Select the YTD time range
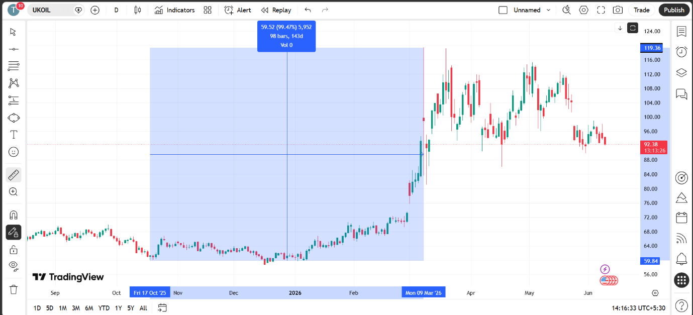 (x=104, y=308)
